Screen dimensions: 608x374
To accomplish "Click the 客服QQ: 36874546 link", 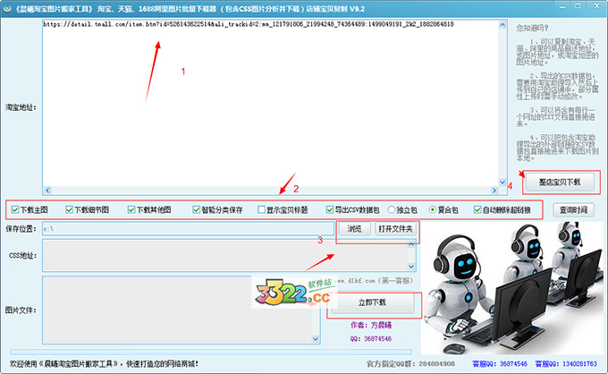I will pyautogui.click(x=500, y=364).
